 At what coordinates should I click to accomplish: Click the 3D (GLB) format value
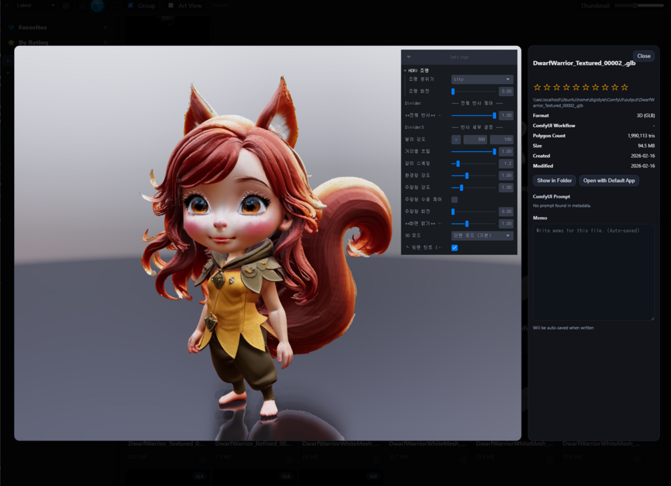(x=646, y=115)
